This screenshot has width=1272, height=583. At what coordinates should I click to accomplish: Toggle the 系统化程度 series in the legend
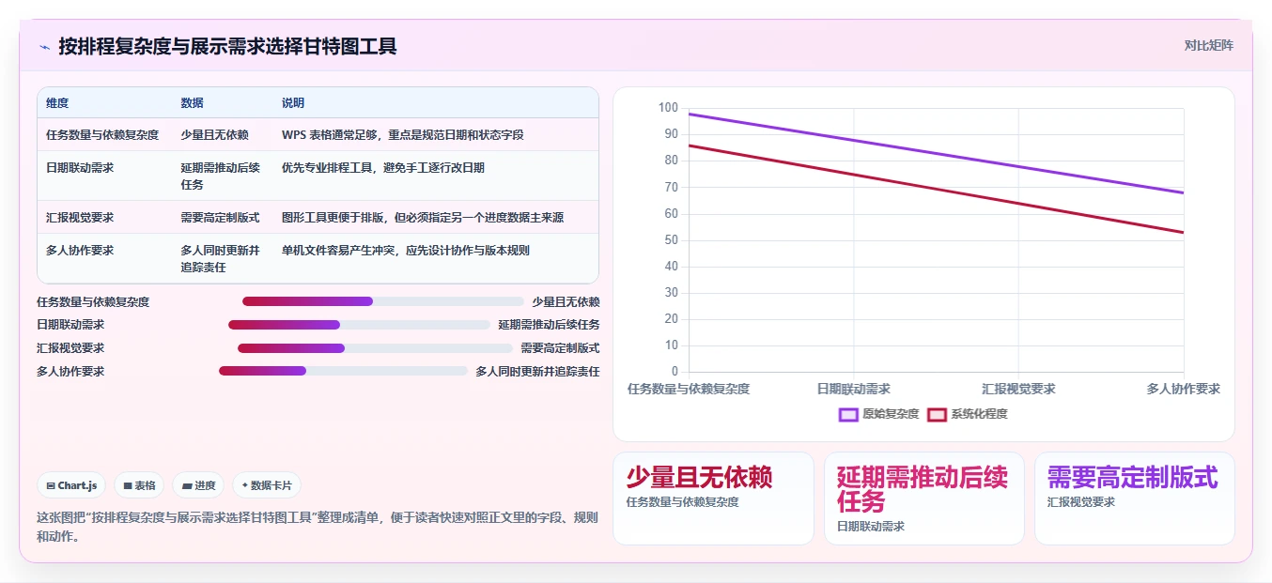(968, 414)
